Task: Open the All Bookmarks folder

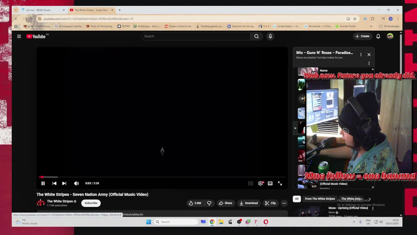Action: [x=389, y=26]
